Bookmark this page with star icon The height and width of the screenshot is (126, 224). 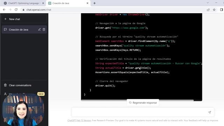point(214,10)
